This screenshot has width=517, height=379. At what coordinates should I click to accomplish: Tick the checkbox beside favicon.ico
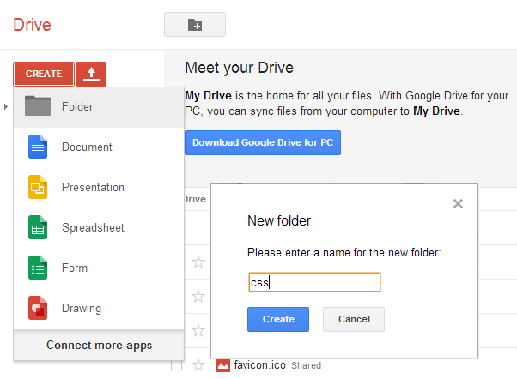176,365
